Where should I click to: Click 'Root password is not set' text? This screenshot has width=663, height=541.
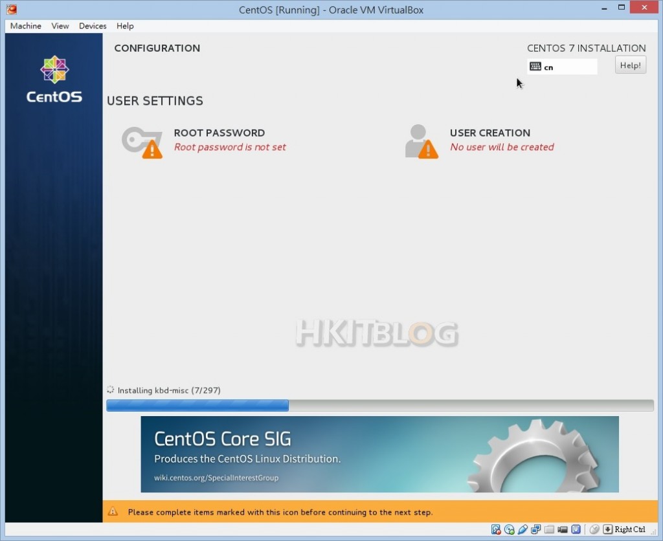pos(230,147)
